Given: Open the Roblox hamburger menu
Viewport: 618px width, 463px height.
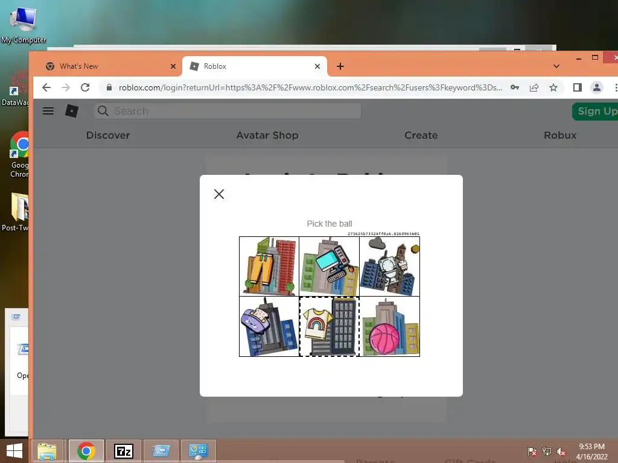Looking at the screenshot, I should [48, 111].
